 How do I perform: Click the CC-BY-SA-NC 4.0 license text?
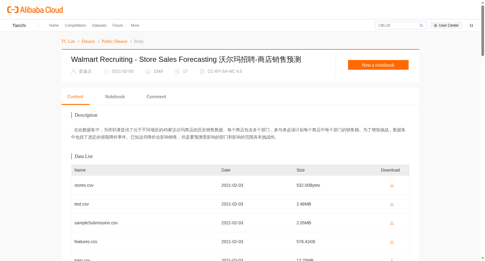(225, 72)
